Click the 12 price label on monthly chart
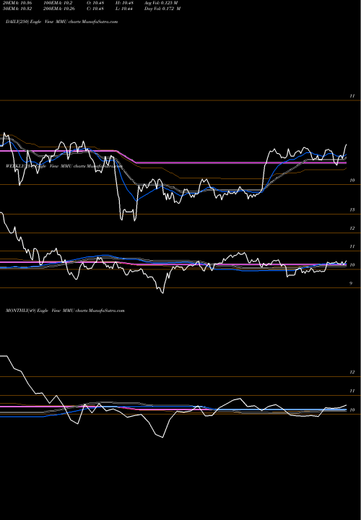The width and height of the screenshot is (361, 520). coord(352,373)
